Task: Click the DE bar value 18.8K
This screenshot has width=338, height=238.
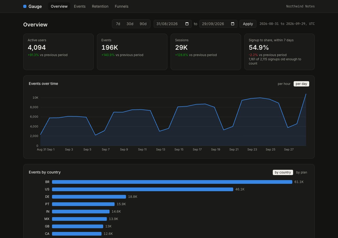Action: [133, 197]
